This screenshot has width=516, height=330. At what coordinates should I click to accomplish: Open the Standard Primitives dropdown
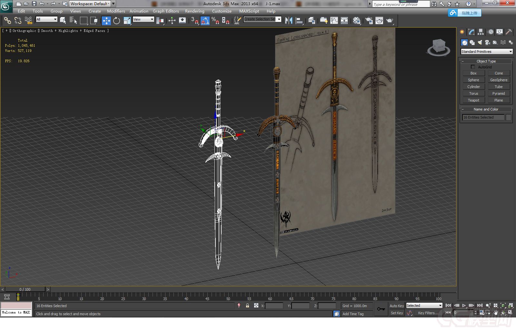click(487, 52)
